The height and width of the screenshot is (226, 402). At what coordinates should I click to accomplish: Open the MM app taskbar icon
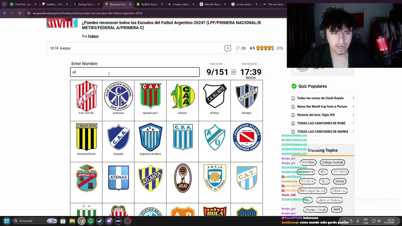click(118, 221)
